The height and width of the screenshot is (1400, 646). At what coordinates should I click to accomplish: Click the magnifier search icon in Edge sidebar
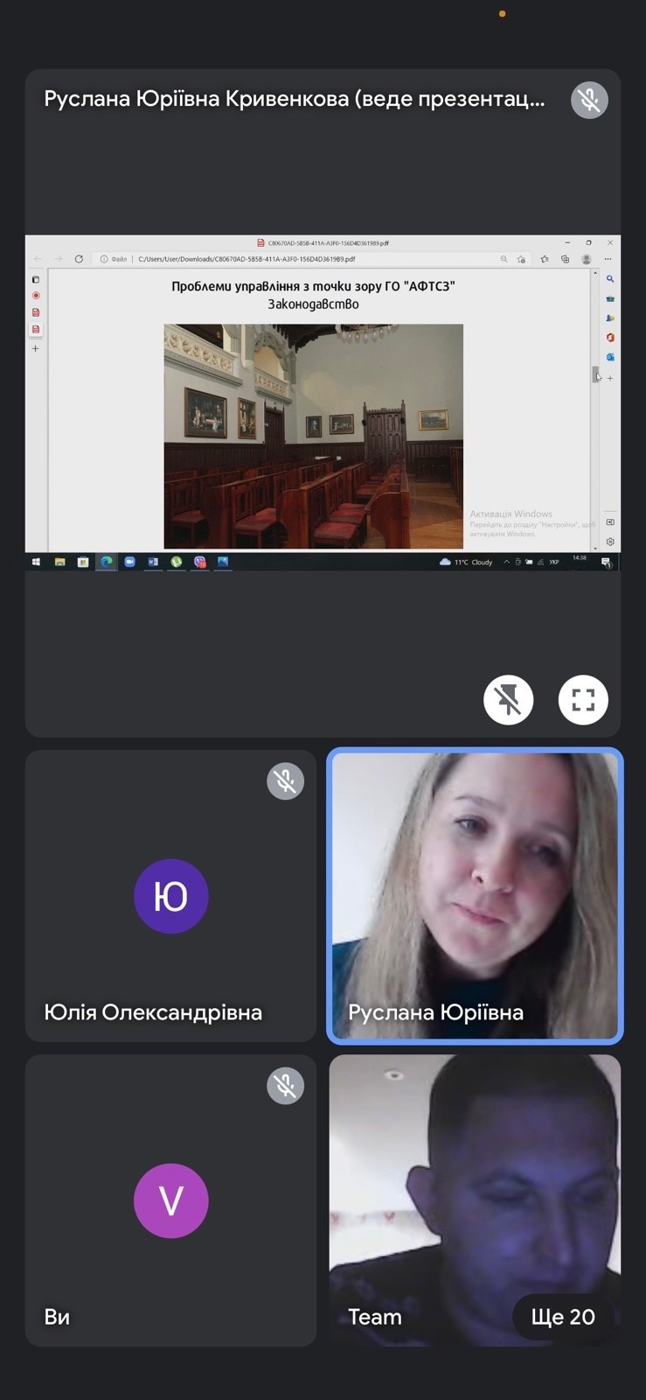point(610,279)
